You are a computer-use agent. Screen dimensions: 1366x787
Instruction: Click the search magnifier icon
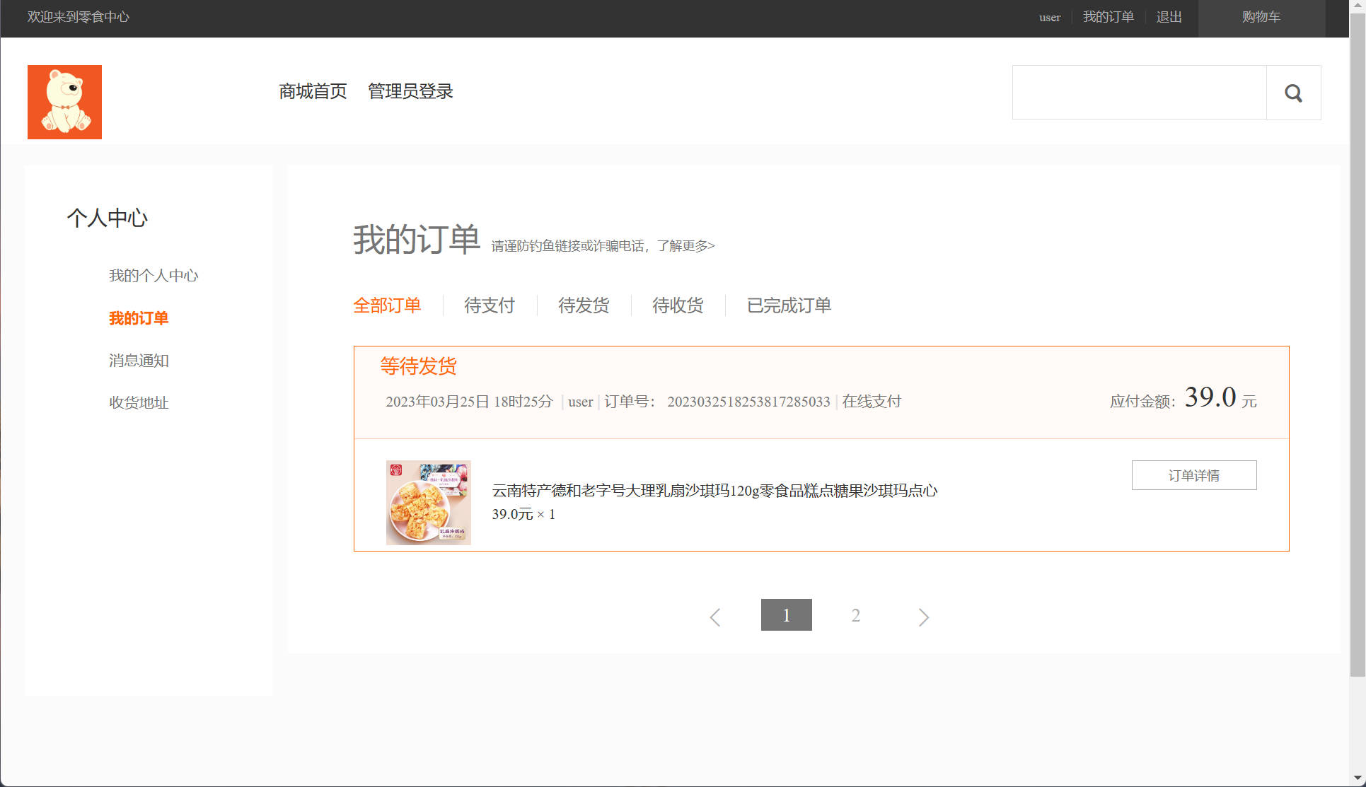point(1293,92)
